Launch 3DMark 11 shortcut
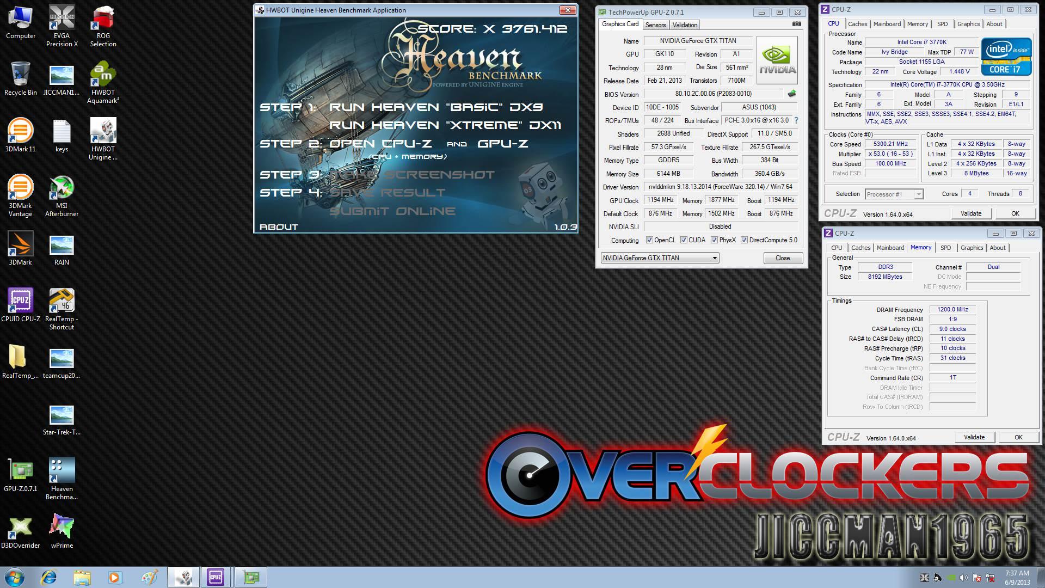The width and height of the screenshot is (1045, 588). coord(21,135)
